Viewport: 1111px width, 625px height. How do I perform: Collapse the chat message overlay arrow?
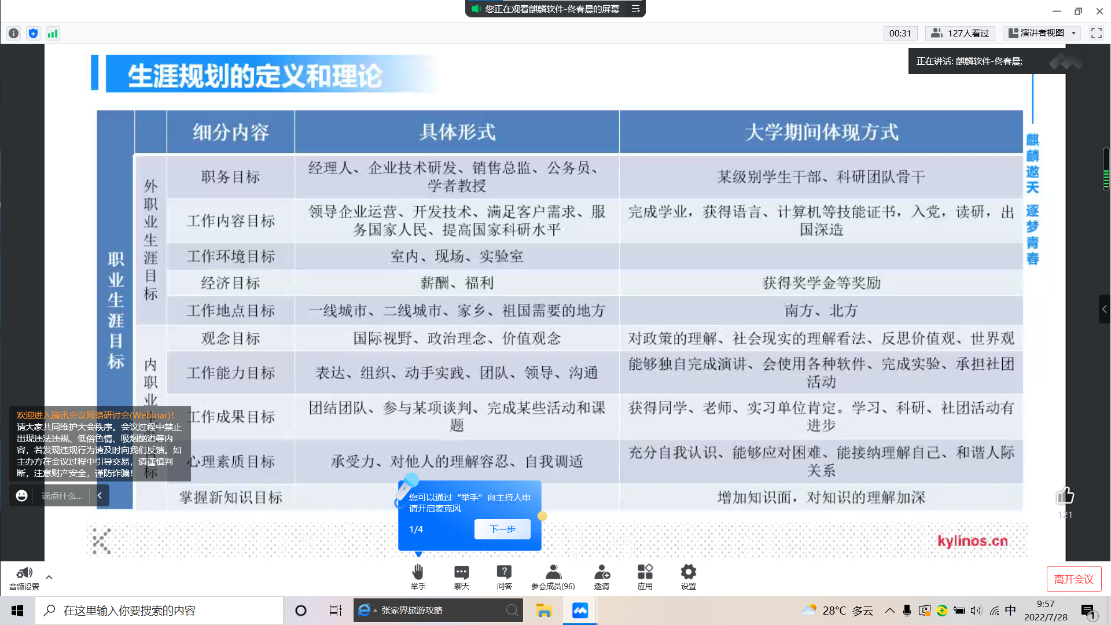coord(100,495)
